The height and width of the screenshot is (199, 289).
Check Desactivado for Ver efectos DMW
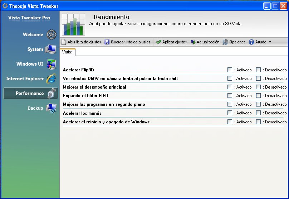(258, 78)
